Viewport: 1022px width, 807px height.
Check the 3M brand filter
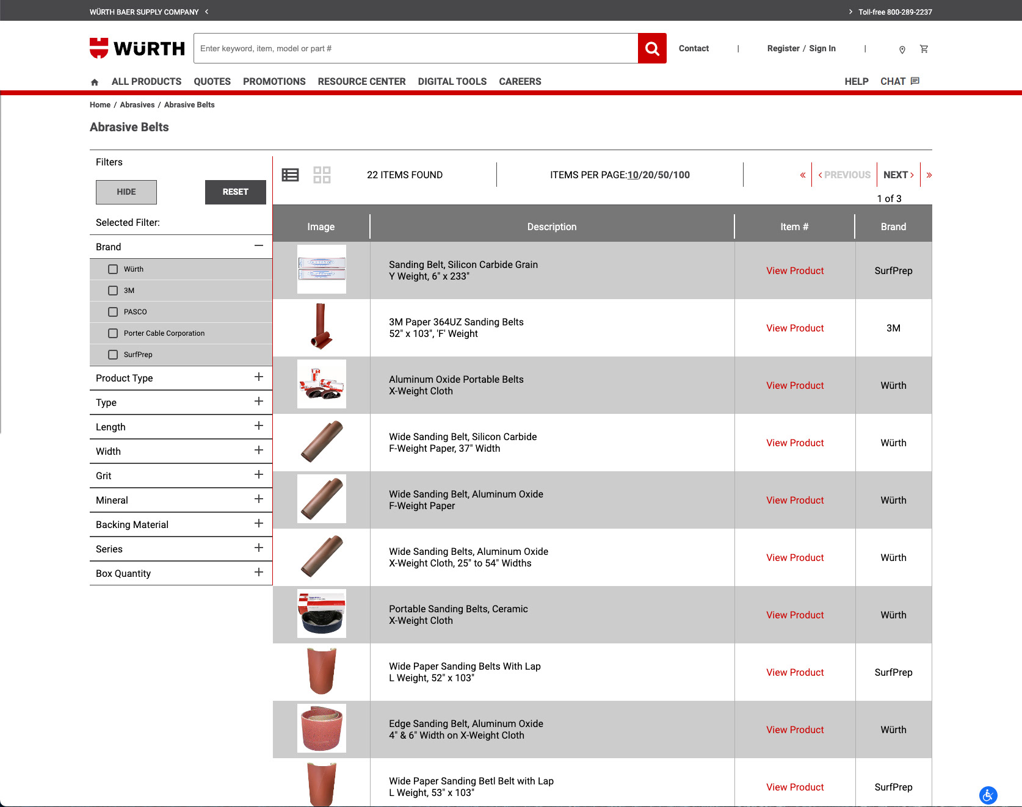pyautogui.click(x=113, y=291)
